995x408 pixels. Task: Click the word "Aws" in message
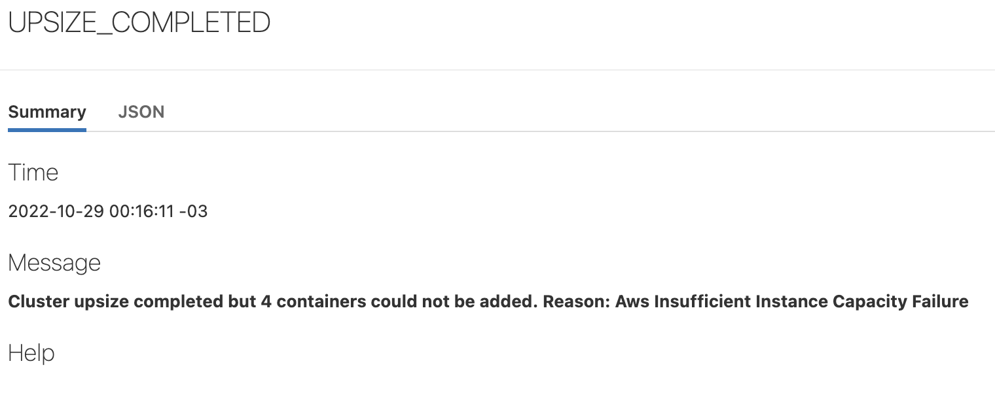click(x=632, y=301)
